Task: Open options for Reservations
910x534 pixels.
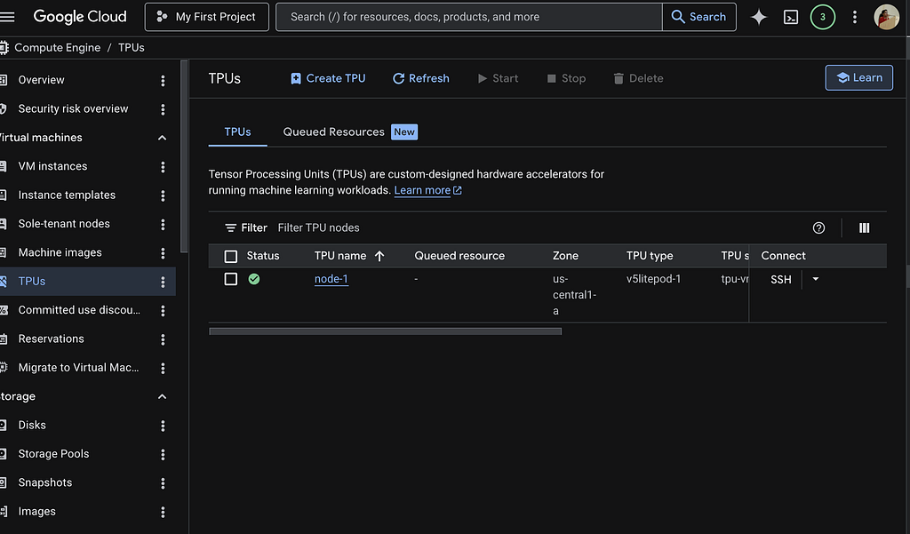Action: click(x=163, y=339)
